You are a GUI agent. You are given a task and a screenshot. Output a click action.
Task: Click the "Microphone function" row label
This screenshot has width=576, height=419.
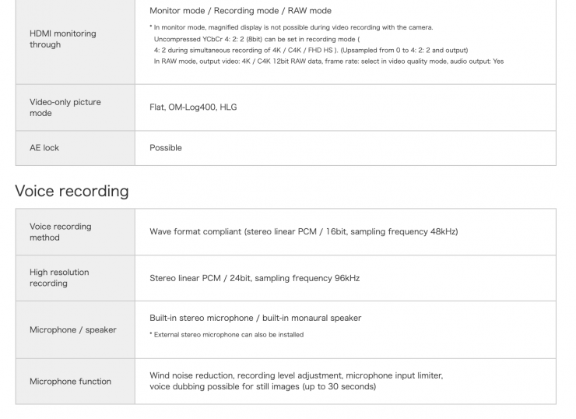[70, 382]
